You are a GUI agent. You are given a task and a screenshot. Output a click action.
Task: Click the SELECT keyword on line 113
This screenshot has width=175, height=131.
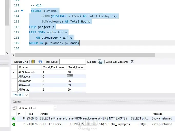(36, 11)
